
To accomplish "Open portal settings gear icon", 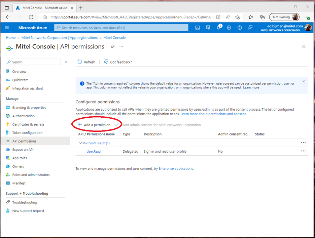I will coord(229,28).
